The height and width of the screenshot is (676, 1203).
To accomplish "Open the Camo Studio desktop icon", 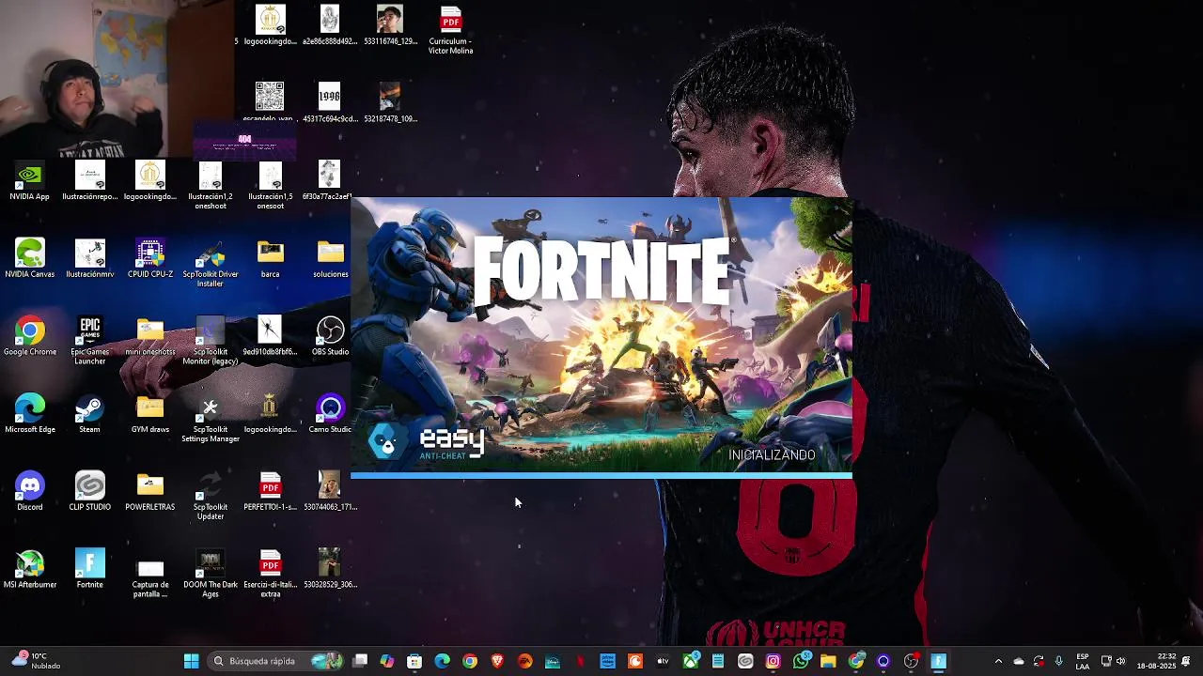I will point(330,414).
